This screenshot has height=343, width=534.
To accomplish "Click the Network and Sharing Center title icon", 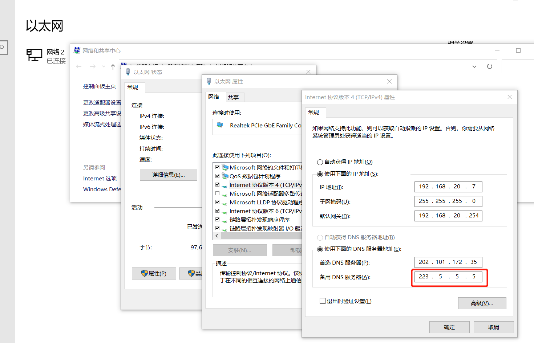I will click(77, 50).
